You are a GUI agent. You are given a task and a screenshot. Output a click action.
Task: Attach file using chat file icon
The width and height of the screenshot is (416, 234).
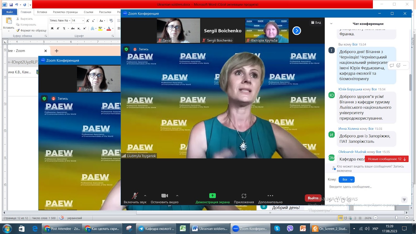click(343, 200)
